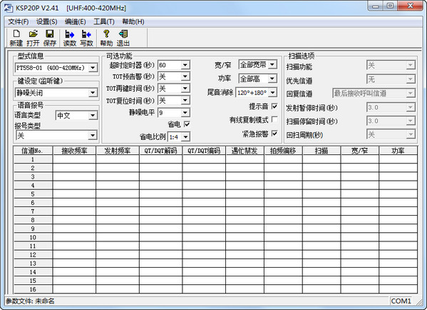This screenshot has width=427, height=310.
Task: Open the 设置(S) menu
Action: click(x=46, y=21)
